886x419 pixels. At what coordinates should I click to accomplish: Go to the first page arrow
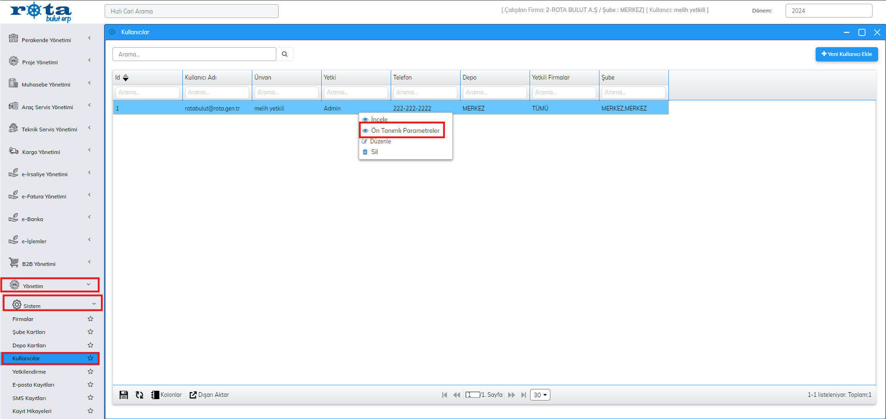click(x=444, y=395)
